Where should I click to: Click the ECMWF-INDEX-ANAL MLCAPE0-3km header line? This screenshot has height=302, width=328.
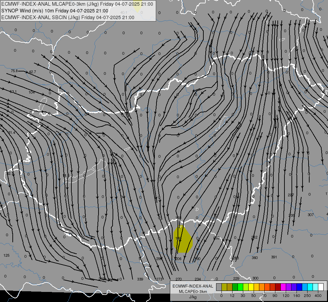click(x=77, y=4)
